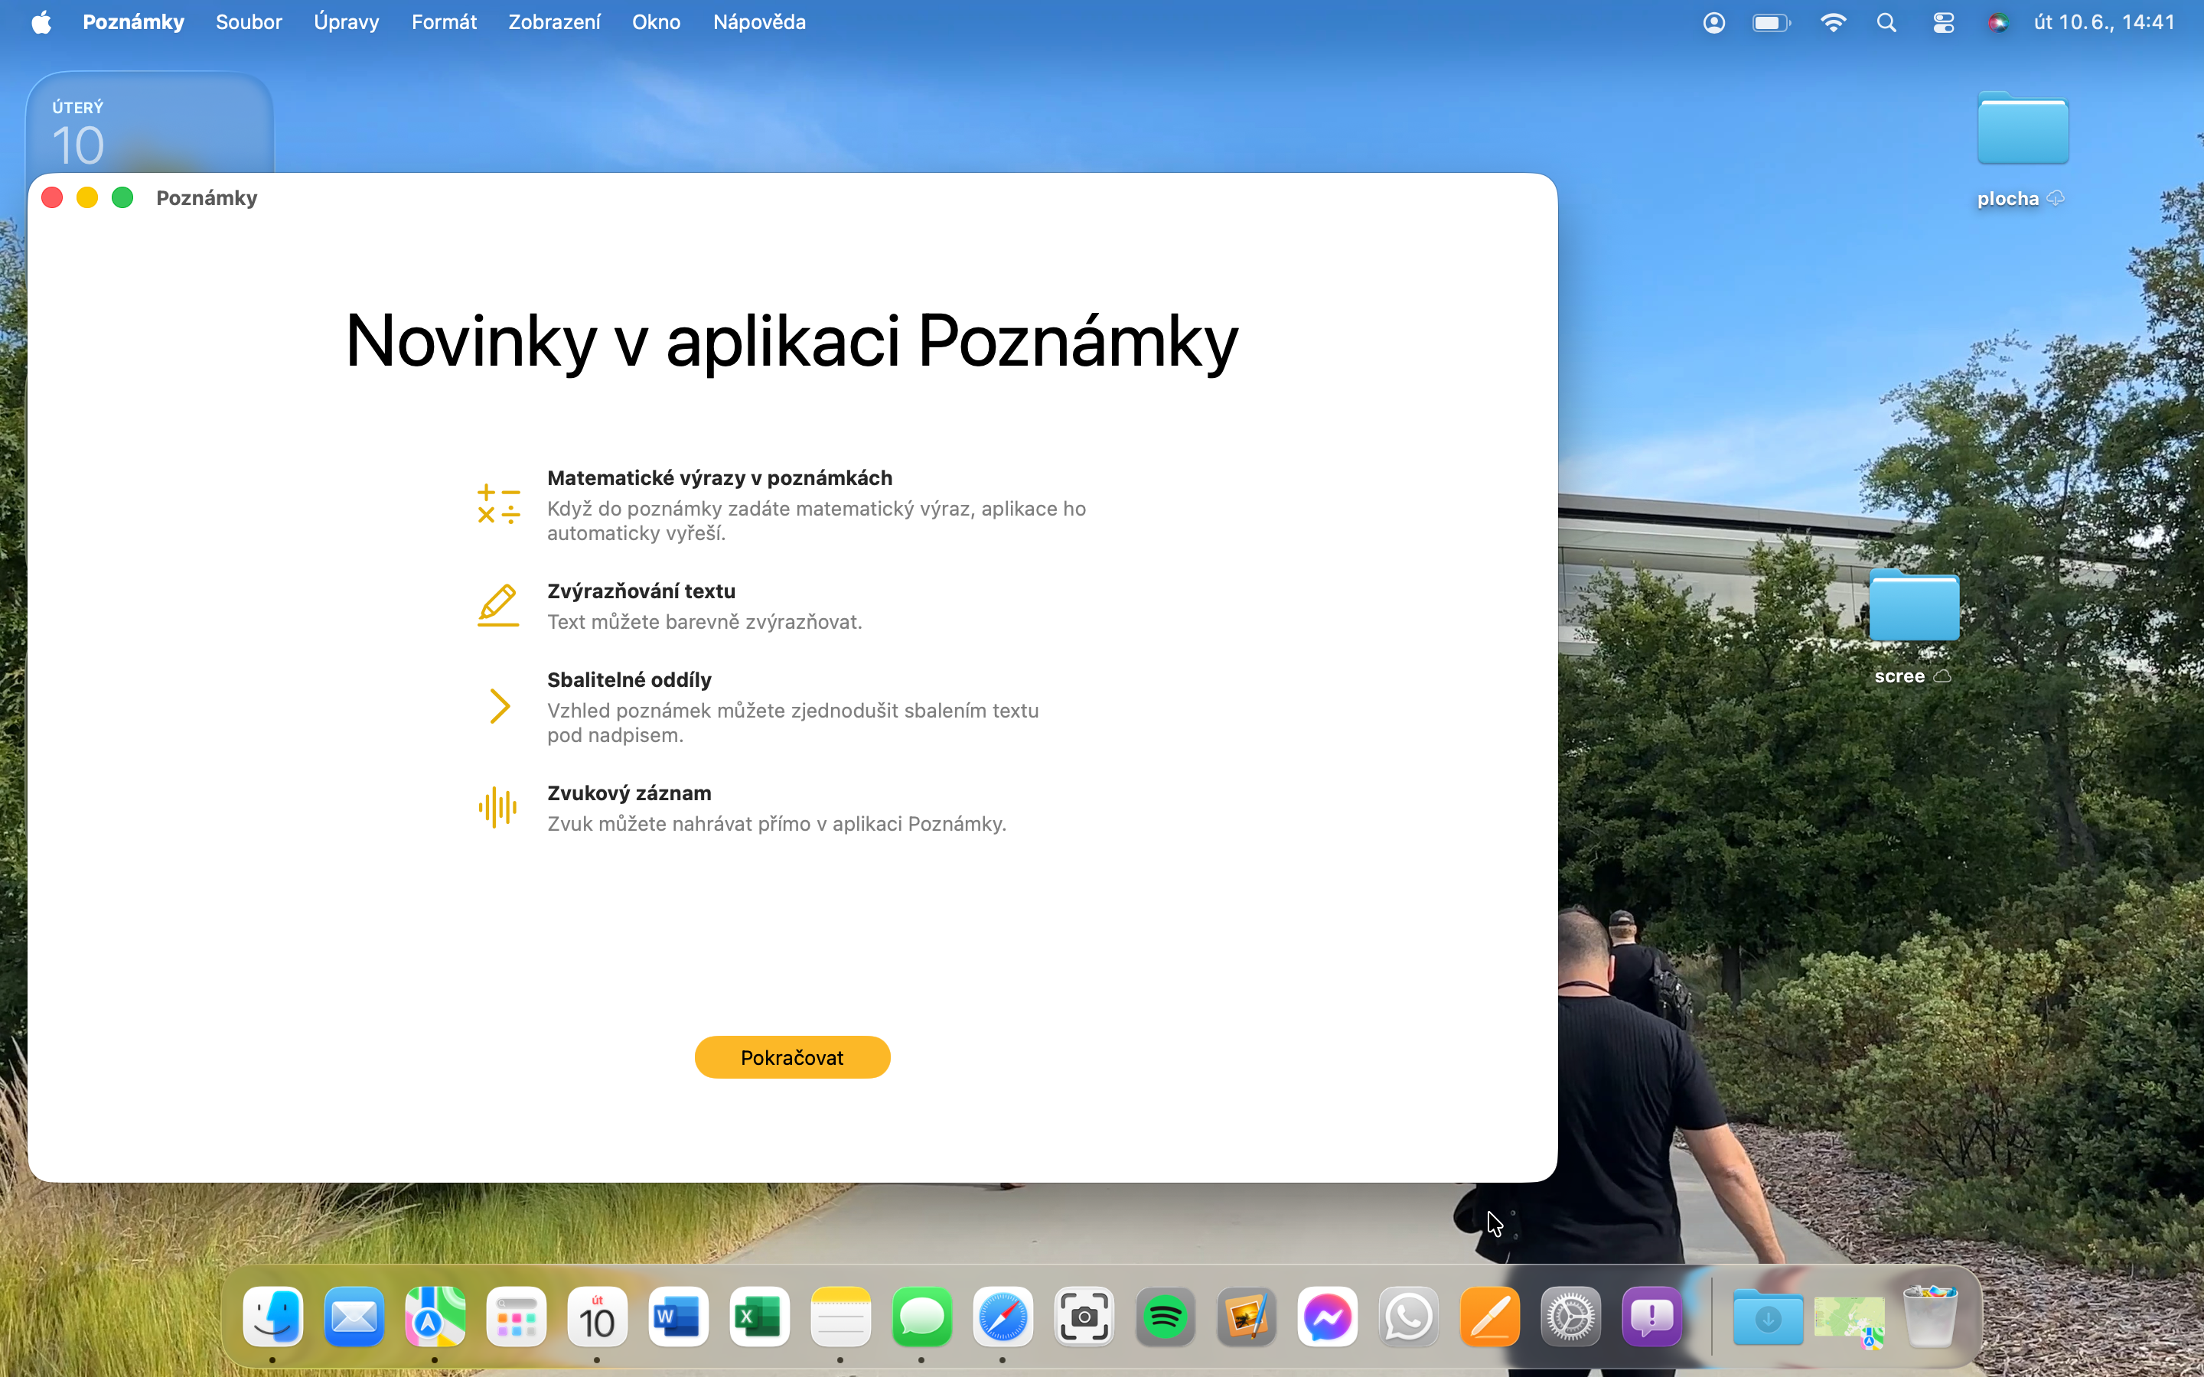Screen dimensions: 2204x1377
Task: Click the collapsible sections chevron icon
Action: pos(499,706)
